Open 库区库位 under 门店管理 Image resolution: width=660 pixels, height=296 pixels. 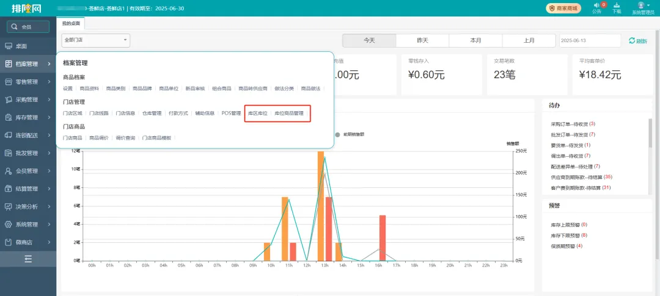click(257, 114)
